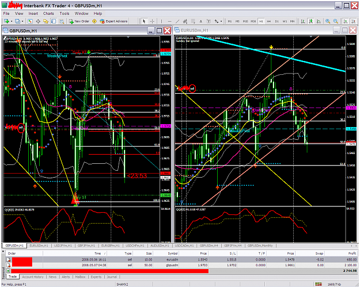This screenshot has width=360, height=288.
Task: Open the Account History terminal tab
Action: coord(33,277)
